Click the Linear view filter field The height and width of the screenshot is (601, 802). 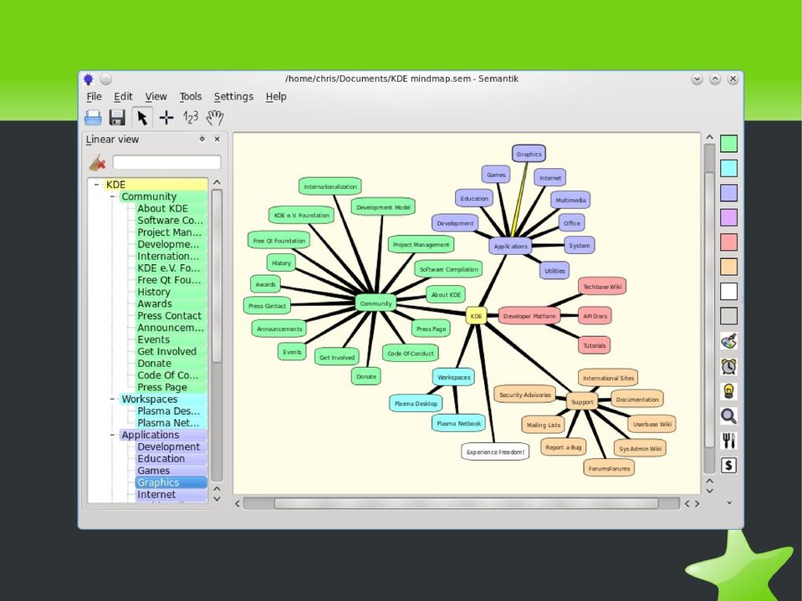(166, 162)
